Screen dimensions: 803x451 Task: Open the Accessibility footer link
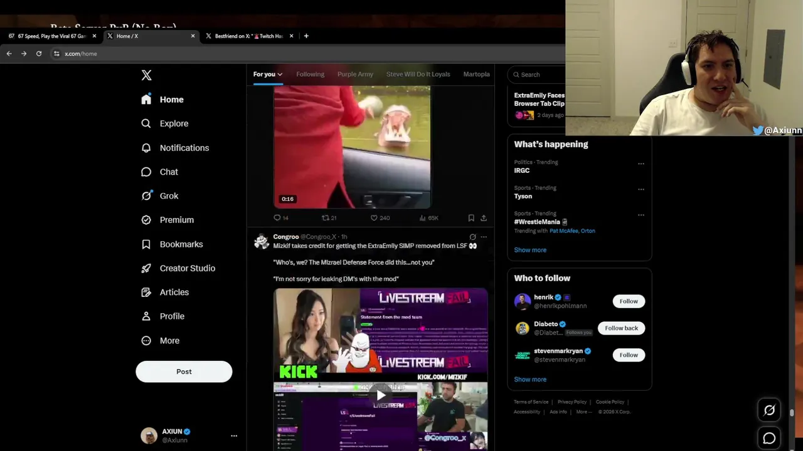tap(527, 412)
